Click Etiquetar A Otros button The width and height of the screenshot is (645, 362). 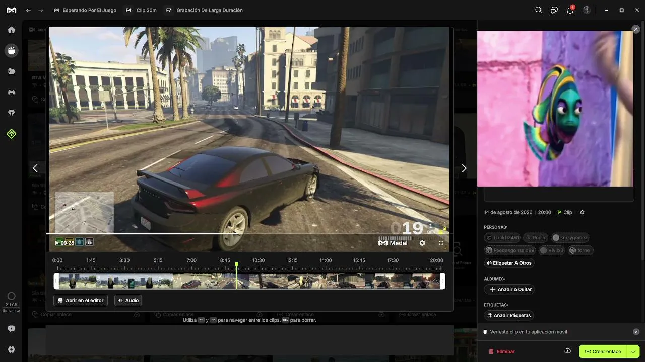pyautogui.click(x=509, y=263)
